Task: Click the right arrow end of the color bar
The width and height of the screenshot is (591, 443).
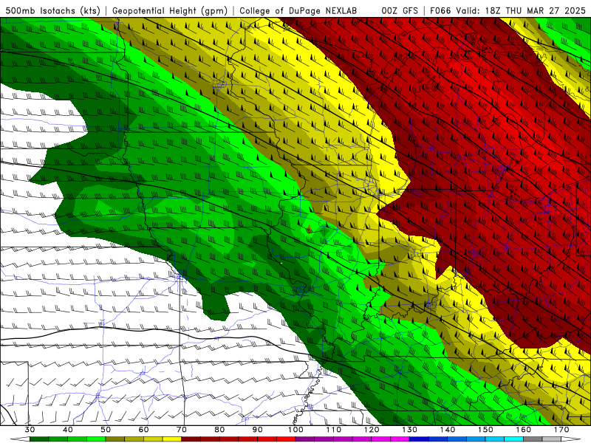Action: [x=570, y=439]
